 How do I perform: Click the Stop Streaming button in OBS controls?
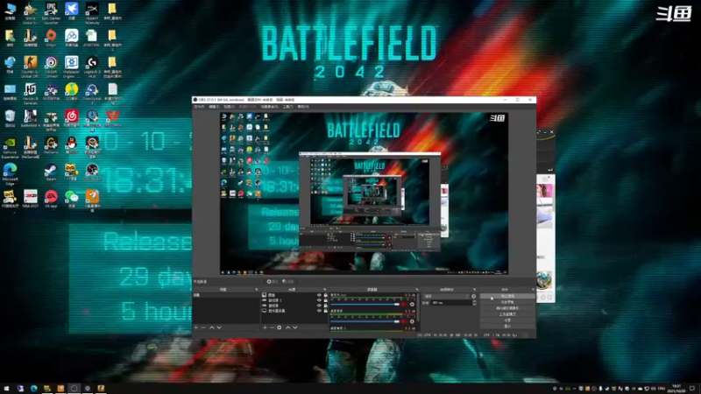(x=507, y=296)
